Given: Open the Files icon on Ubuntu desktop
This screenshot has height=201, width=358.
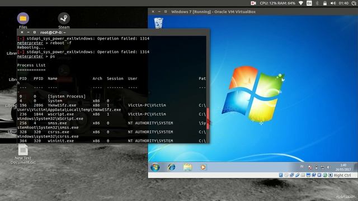Looking at the screenshot, I should (x=23, y=18).
